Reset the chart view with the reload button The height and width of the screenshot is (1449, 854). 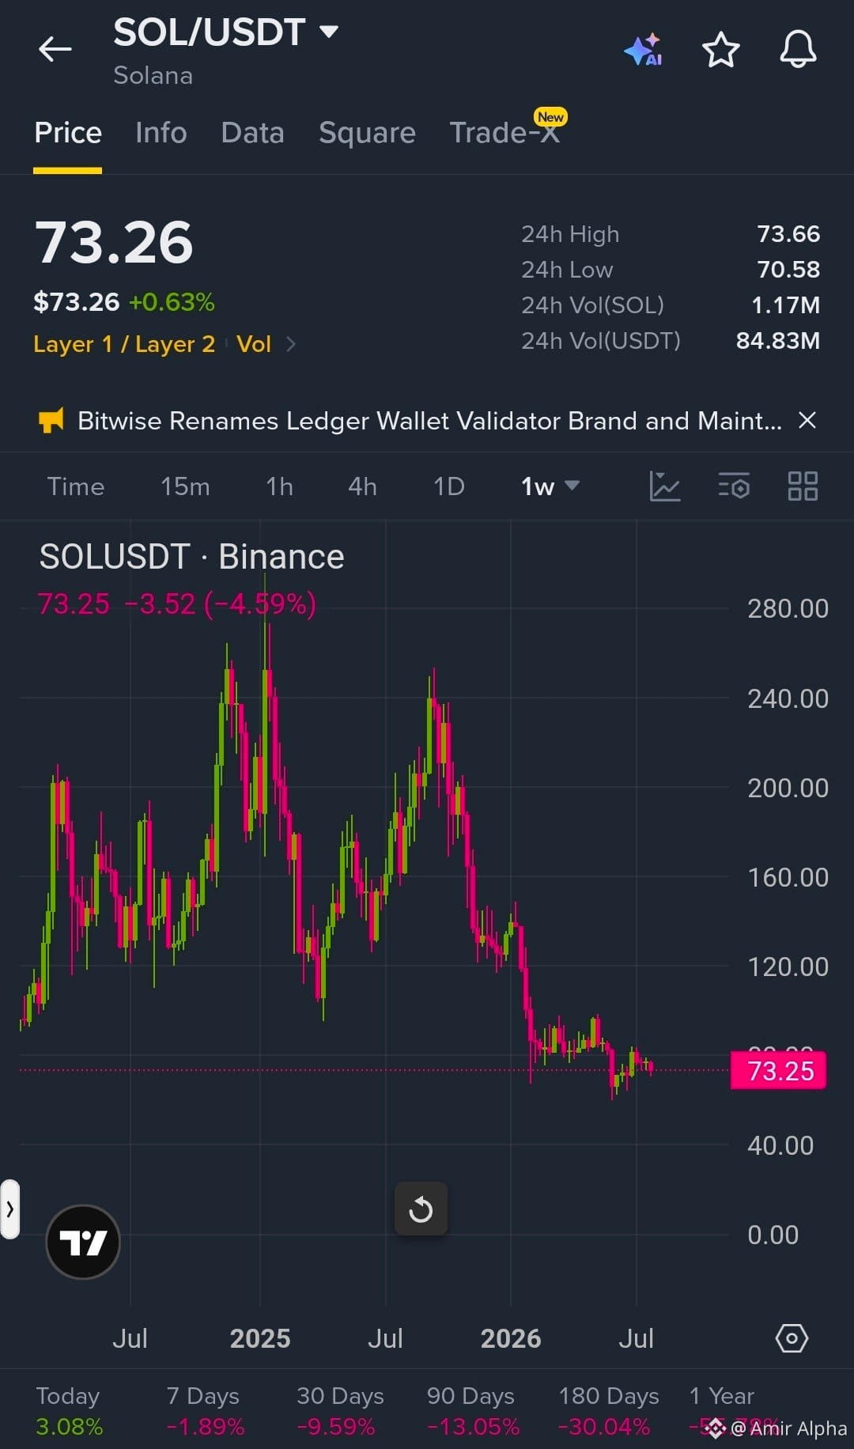tap(421, 1209)
